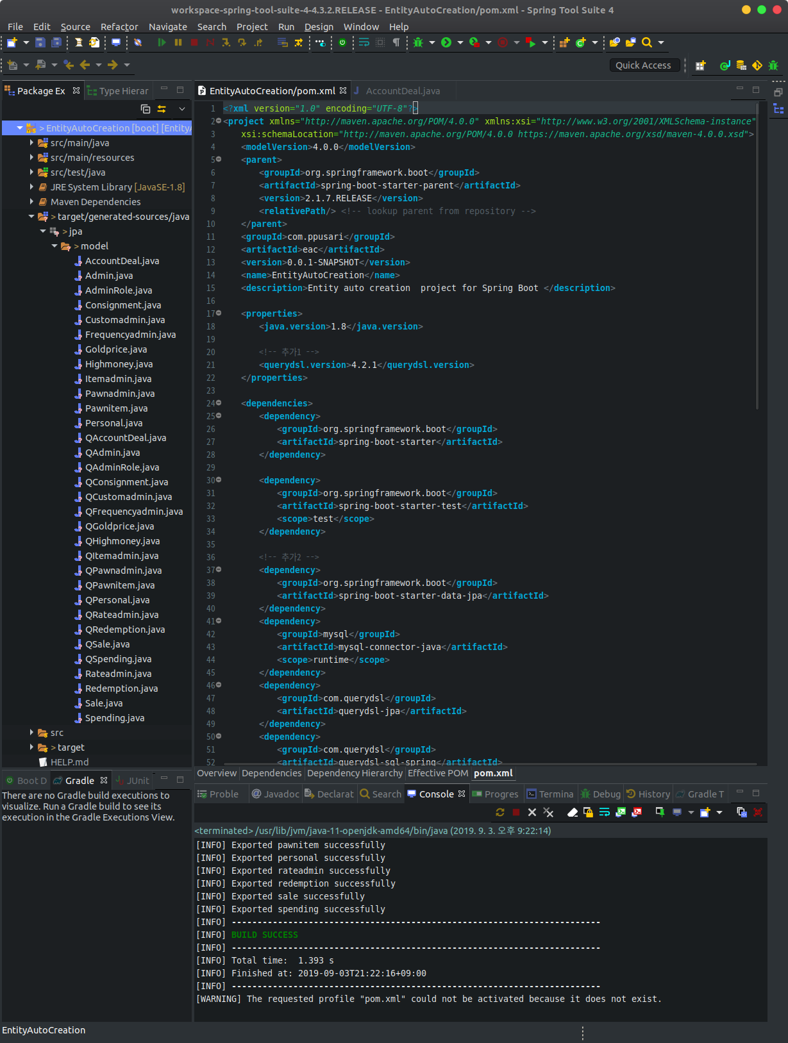The width and height of the screenshot is (788, 1043).
Task: Toggle Word Wrap in console toolbar
Action: click(605, 812)
